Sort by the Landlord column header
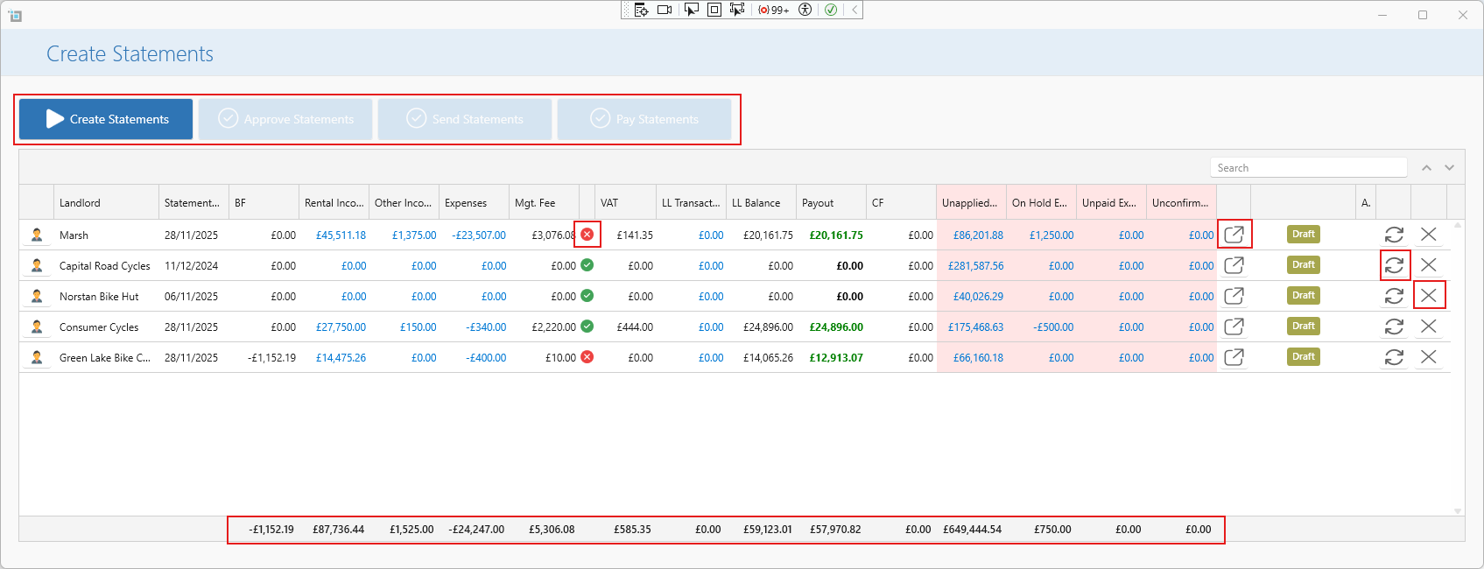Screen dimensions: 1484x569 tap(105, 203)
